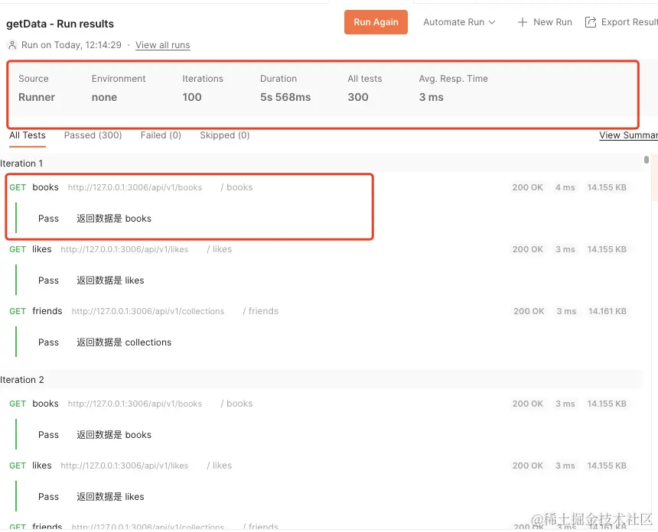Select the All Tests tab
The width and height of the screenshot is (658, 532).
pyautogui.click(x=27, y=135)
